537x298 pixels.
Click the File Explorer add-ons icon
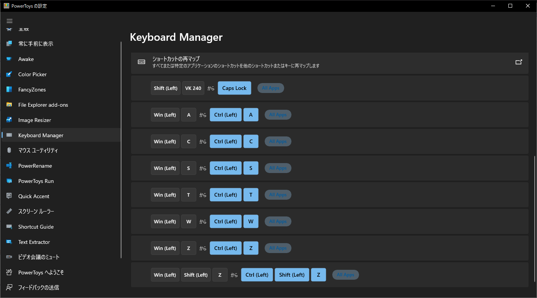click(10, 105)
